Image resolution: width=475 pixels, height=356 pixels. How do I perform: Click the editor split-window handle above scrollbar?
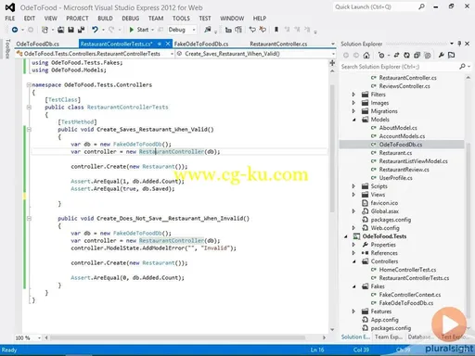[332, 63]
